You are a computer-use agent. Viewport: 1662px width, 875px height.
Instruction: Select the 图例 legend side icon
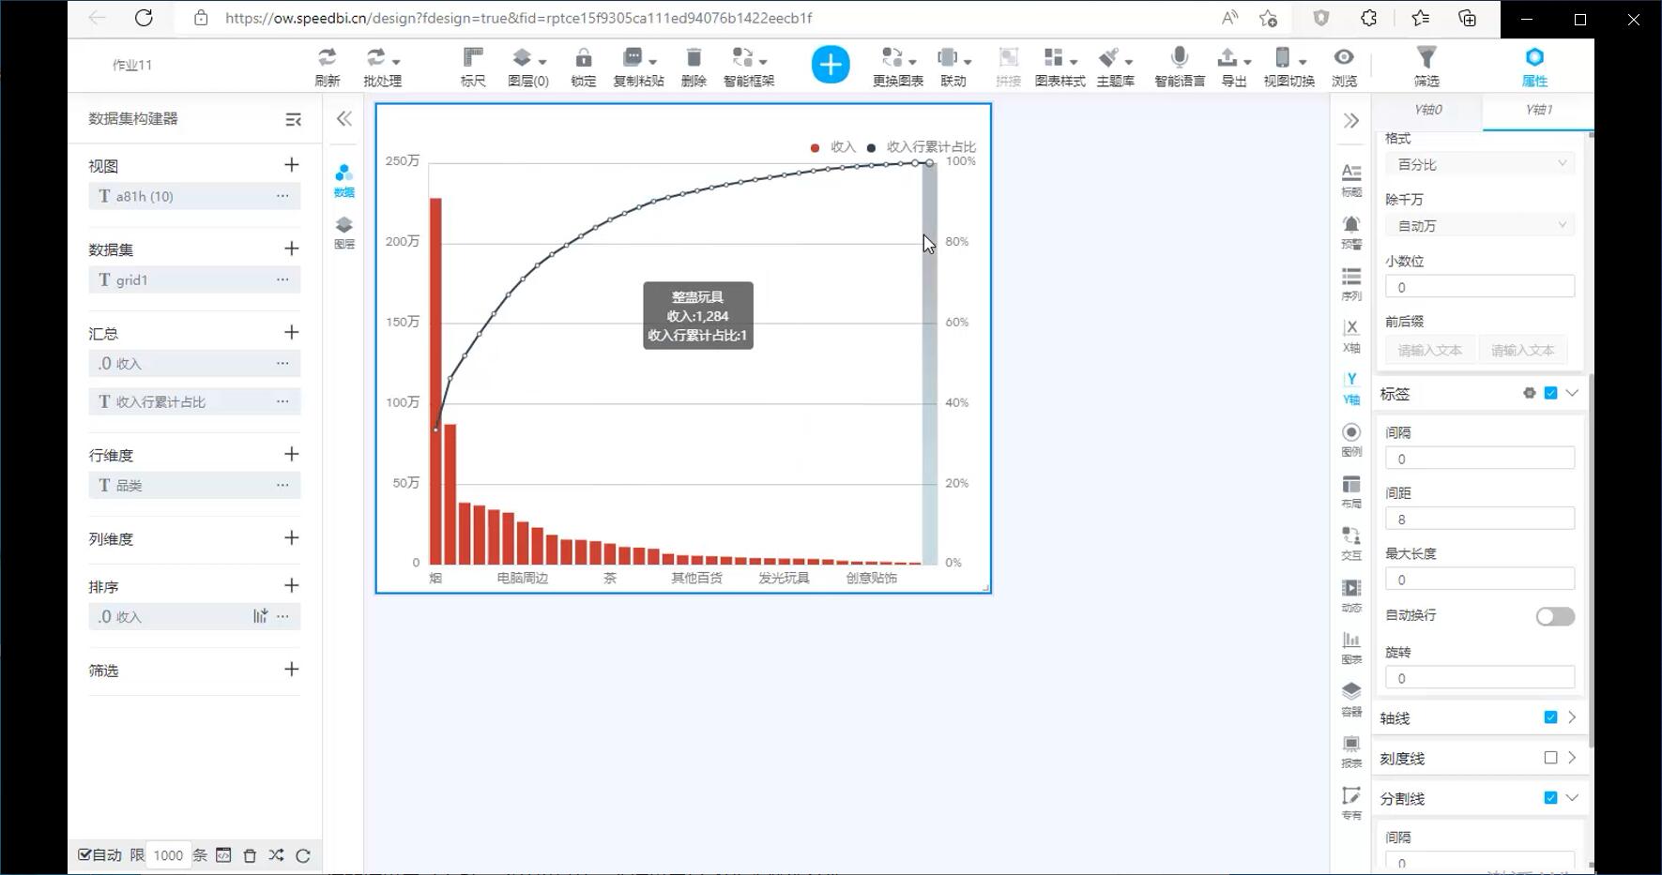1351,438
